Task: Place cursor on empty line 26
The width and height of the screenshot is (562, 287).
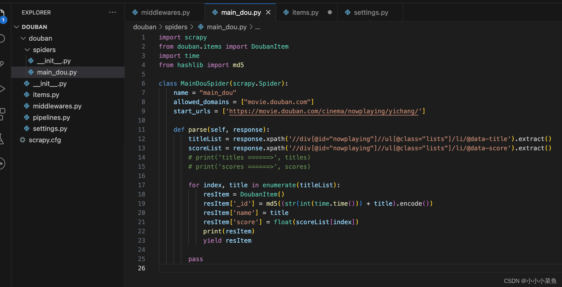Action: pos(360,268)
